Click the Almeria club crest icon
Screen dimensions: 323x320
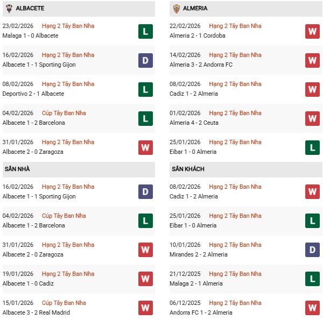pyautogui.click(x=177, y=9)
